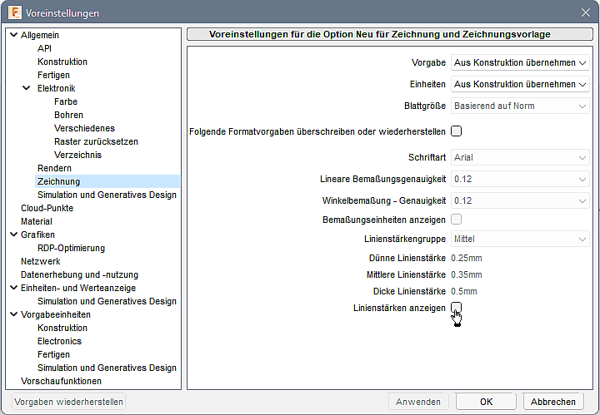Open the Einheiten dropdown
Screen dimensions: 600x415
[x=520, y=85]
